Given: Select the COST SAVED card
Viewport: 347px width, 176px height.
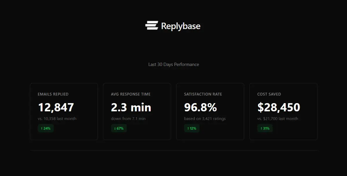Looking at the screenshot, I should [x=283, y=111].
